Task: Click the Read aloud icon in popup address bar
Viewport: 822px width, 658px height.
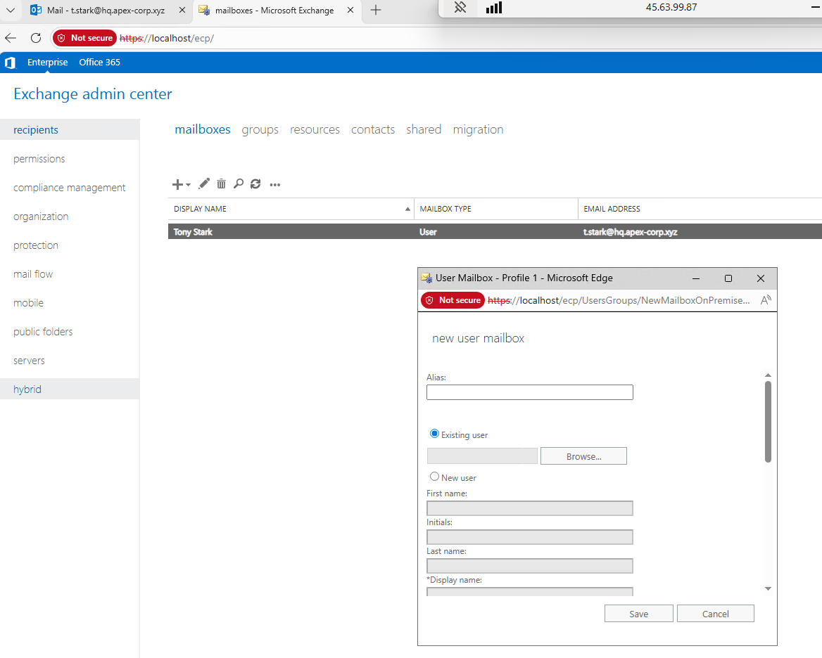Action: tap(766, 300)
